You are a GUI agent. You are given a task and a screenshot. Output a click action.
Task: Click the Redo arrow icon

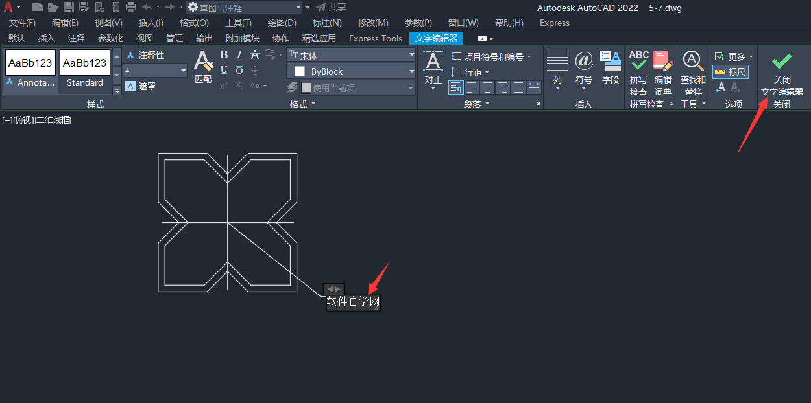pyautogui.click(x=169, y=7)
